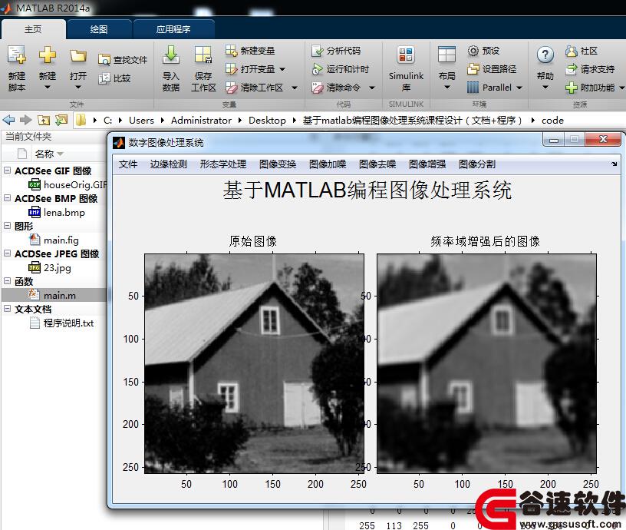Viewport: 626px width, 530px height.
Task: Select main.fig in file list
Action: pos(54,240)
